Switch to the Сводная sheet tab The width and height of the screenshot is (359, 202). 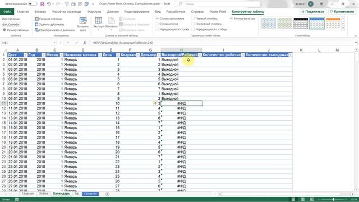pyautogui.click(x=90, y=194)
